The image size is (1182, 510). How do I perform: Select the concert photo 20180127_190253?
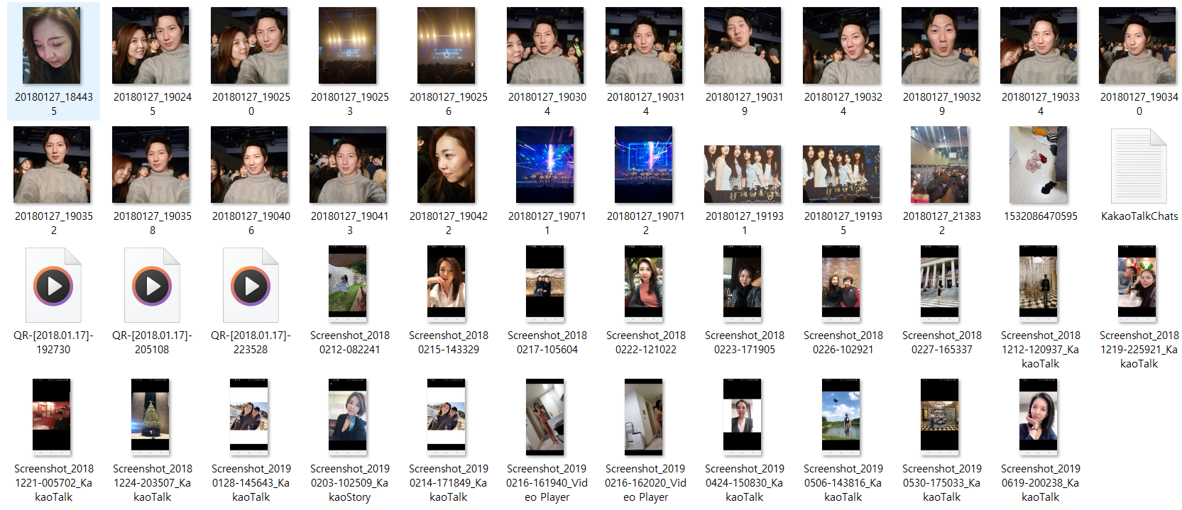click(x=348, y=45)
